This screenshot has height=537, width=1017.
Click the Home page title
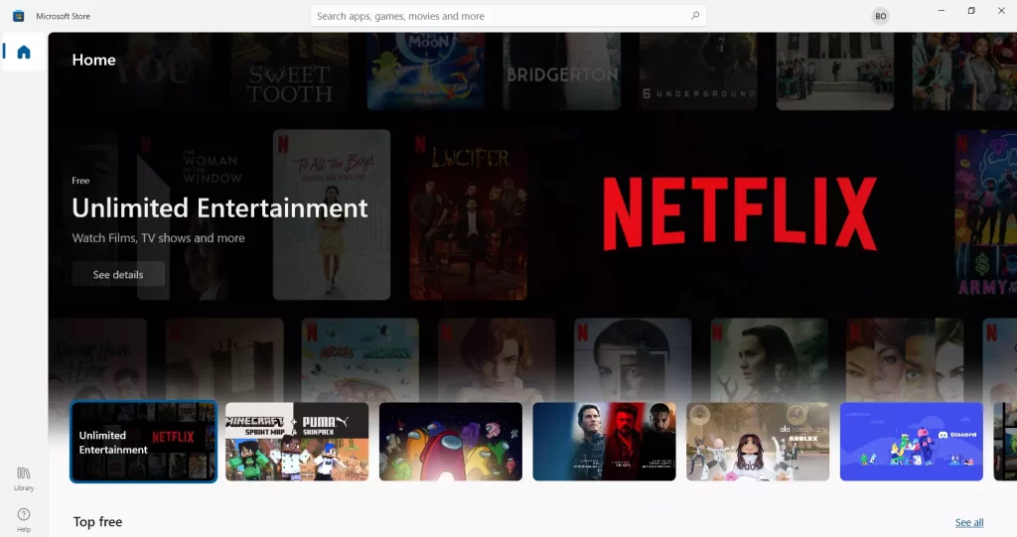(94, 60)
